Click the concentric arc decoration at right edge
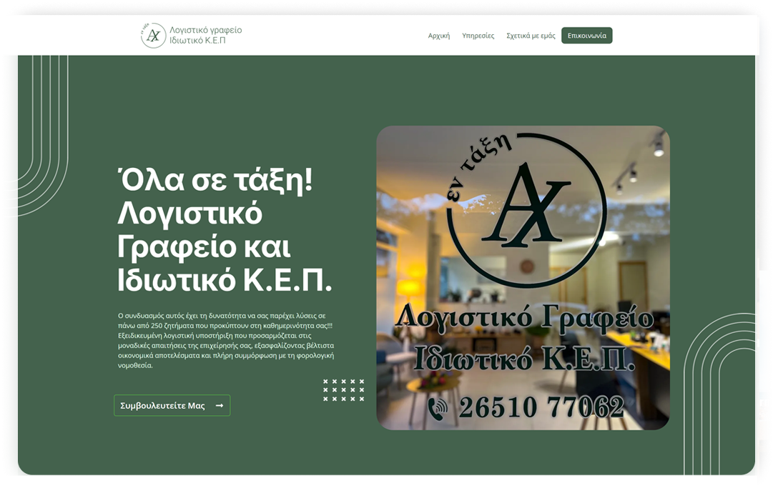This screenshot has width=773, height=493. [x=719, y=393]
